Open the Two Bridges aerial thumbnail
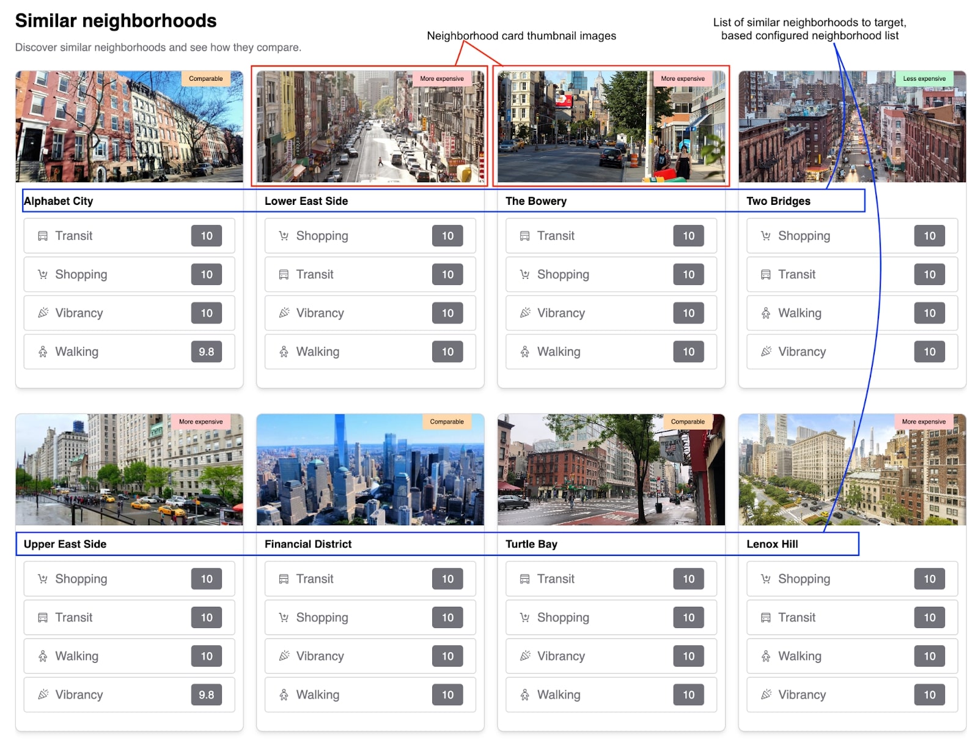 [852, 127]
